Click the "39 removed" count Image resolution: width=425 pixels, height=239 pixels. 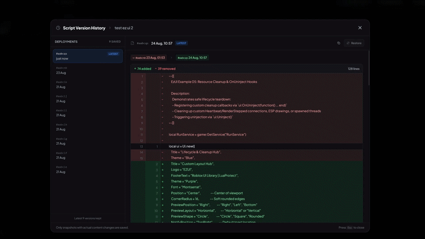(165, 69)
